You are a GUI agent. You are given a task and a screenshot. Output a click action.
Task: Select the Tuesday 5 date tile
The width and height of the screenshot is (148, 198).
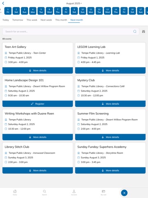[x=41, y=11]
